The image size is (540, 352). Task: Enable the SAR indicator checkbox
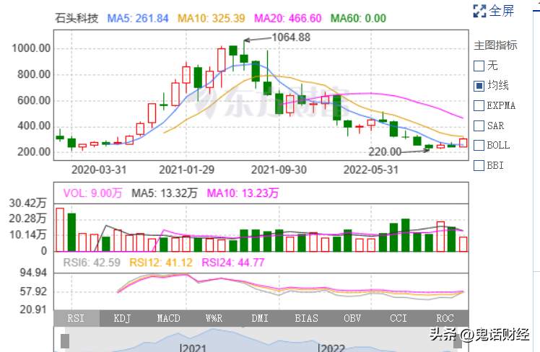tap(479, 126)
